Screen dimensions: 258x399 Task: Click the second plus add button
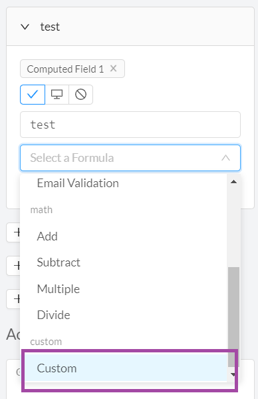tap(13, 266)
